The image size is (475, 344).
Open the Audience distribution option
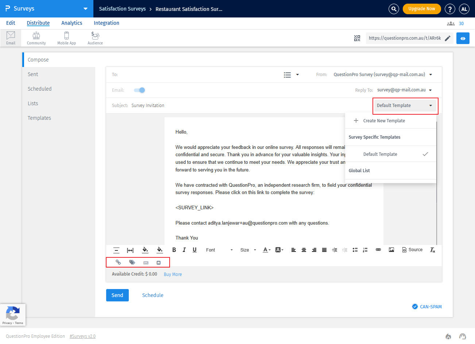point(95,37)
